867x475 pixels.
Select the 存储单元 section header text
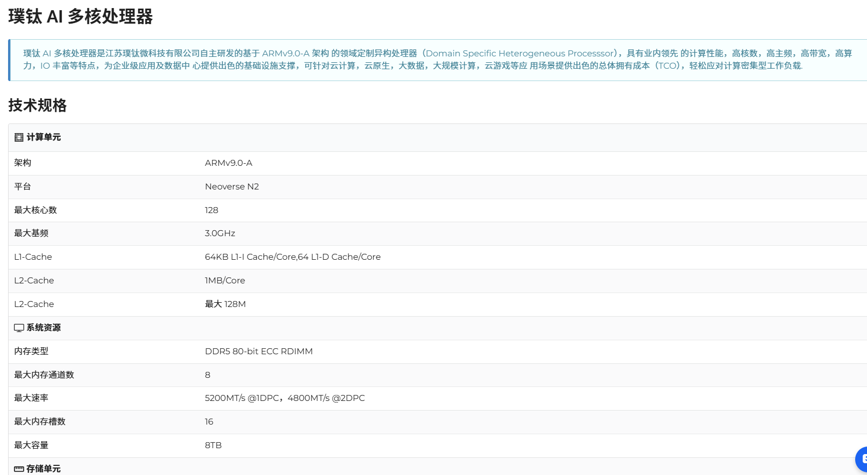(44, 469)
